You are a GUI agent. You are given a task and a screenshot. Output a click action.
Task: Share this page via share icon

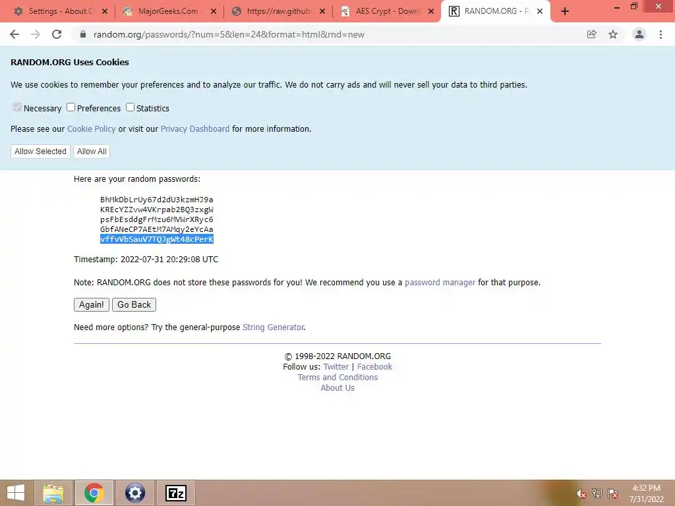pos(591,34)
